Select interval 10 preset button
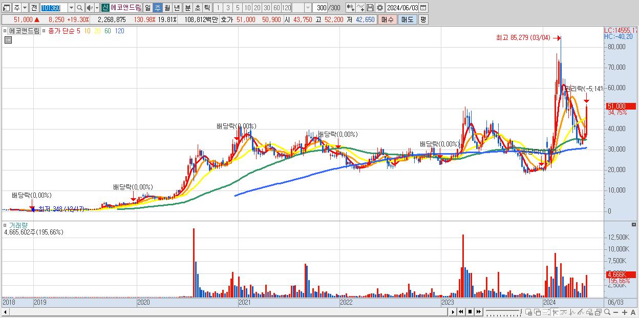The height and width of the screenshot is (318, 639). [x=247, y=8]
